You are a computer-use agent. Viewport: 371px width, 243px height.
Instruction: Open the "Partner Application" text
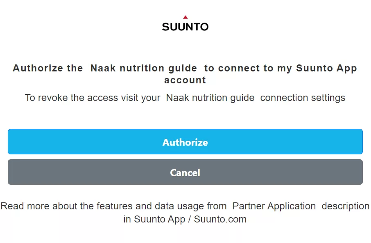(274, 206)
